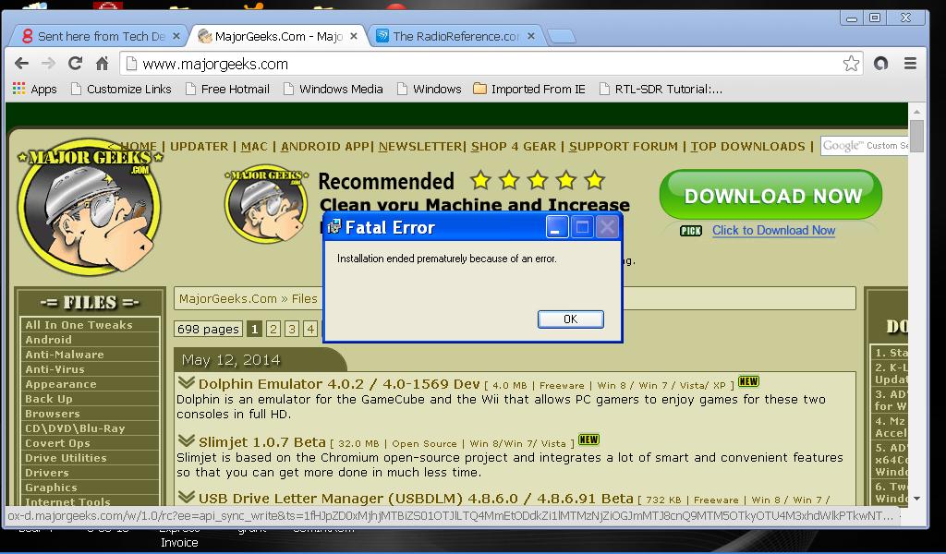Select the Drivers category

click(90, 473)
